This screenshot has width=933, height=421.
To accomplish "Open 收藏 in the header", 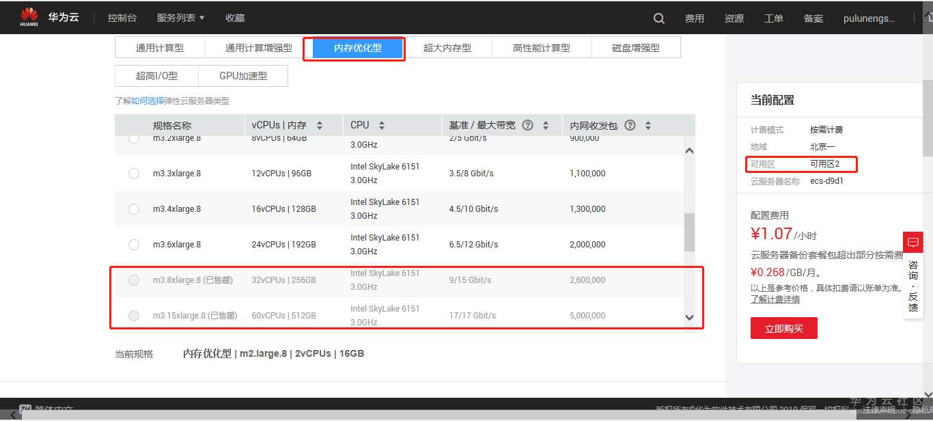I will click(x=235, y=18).
